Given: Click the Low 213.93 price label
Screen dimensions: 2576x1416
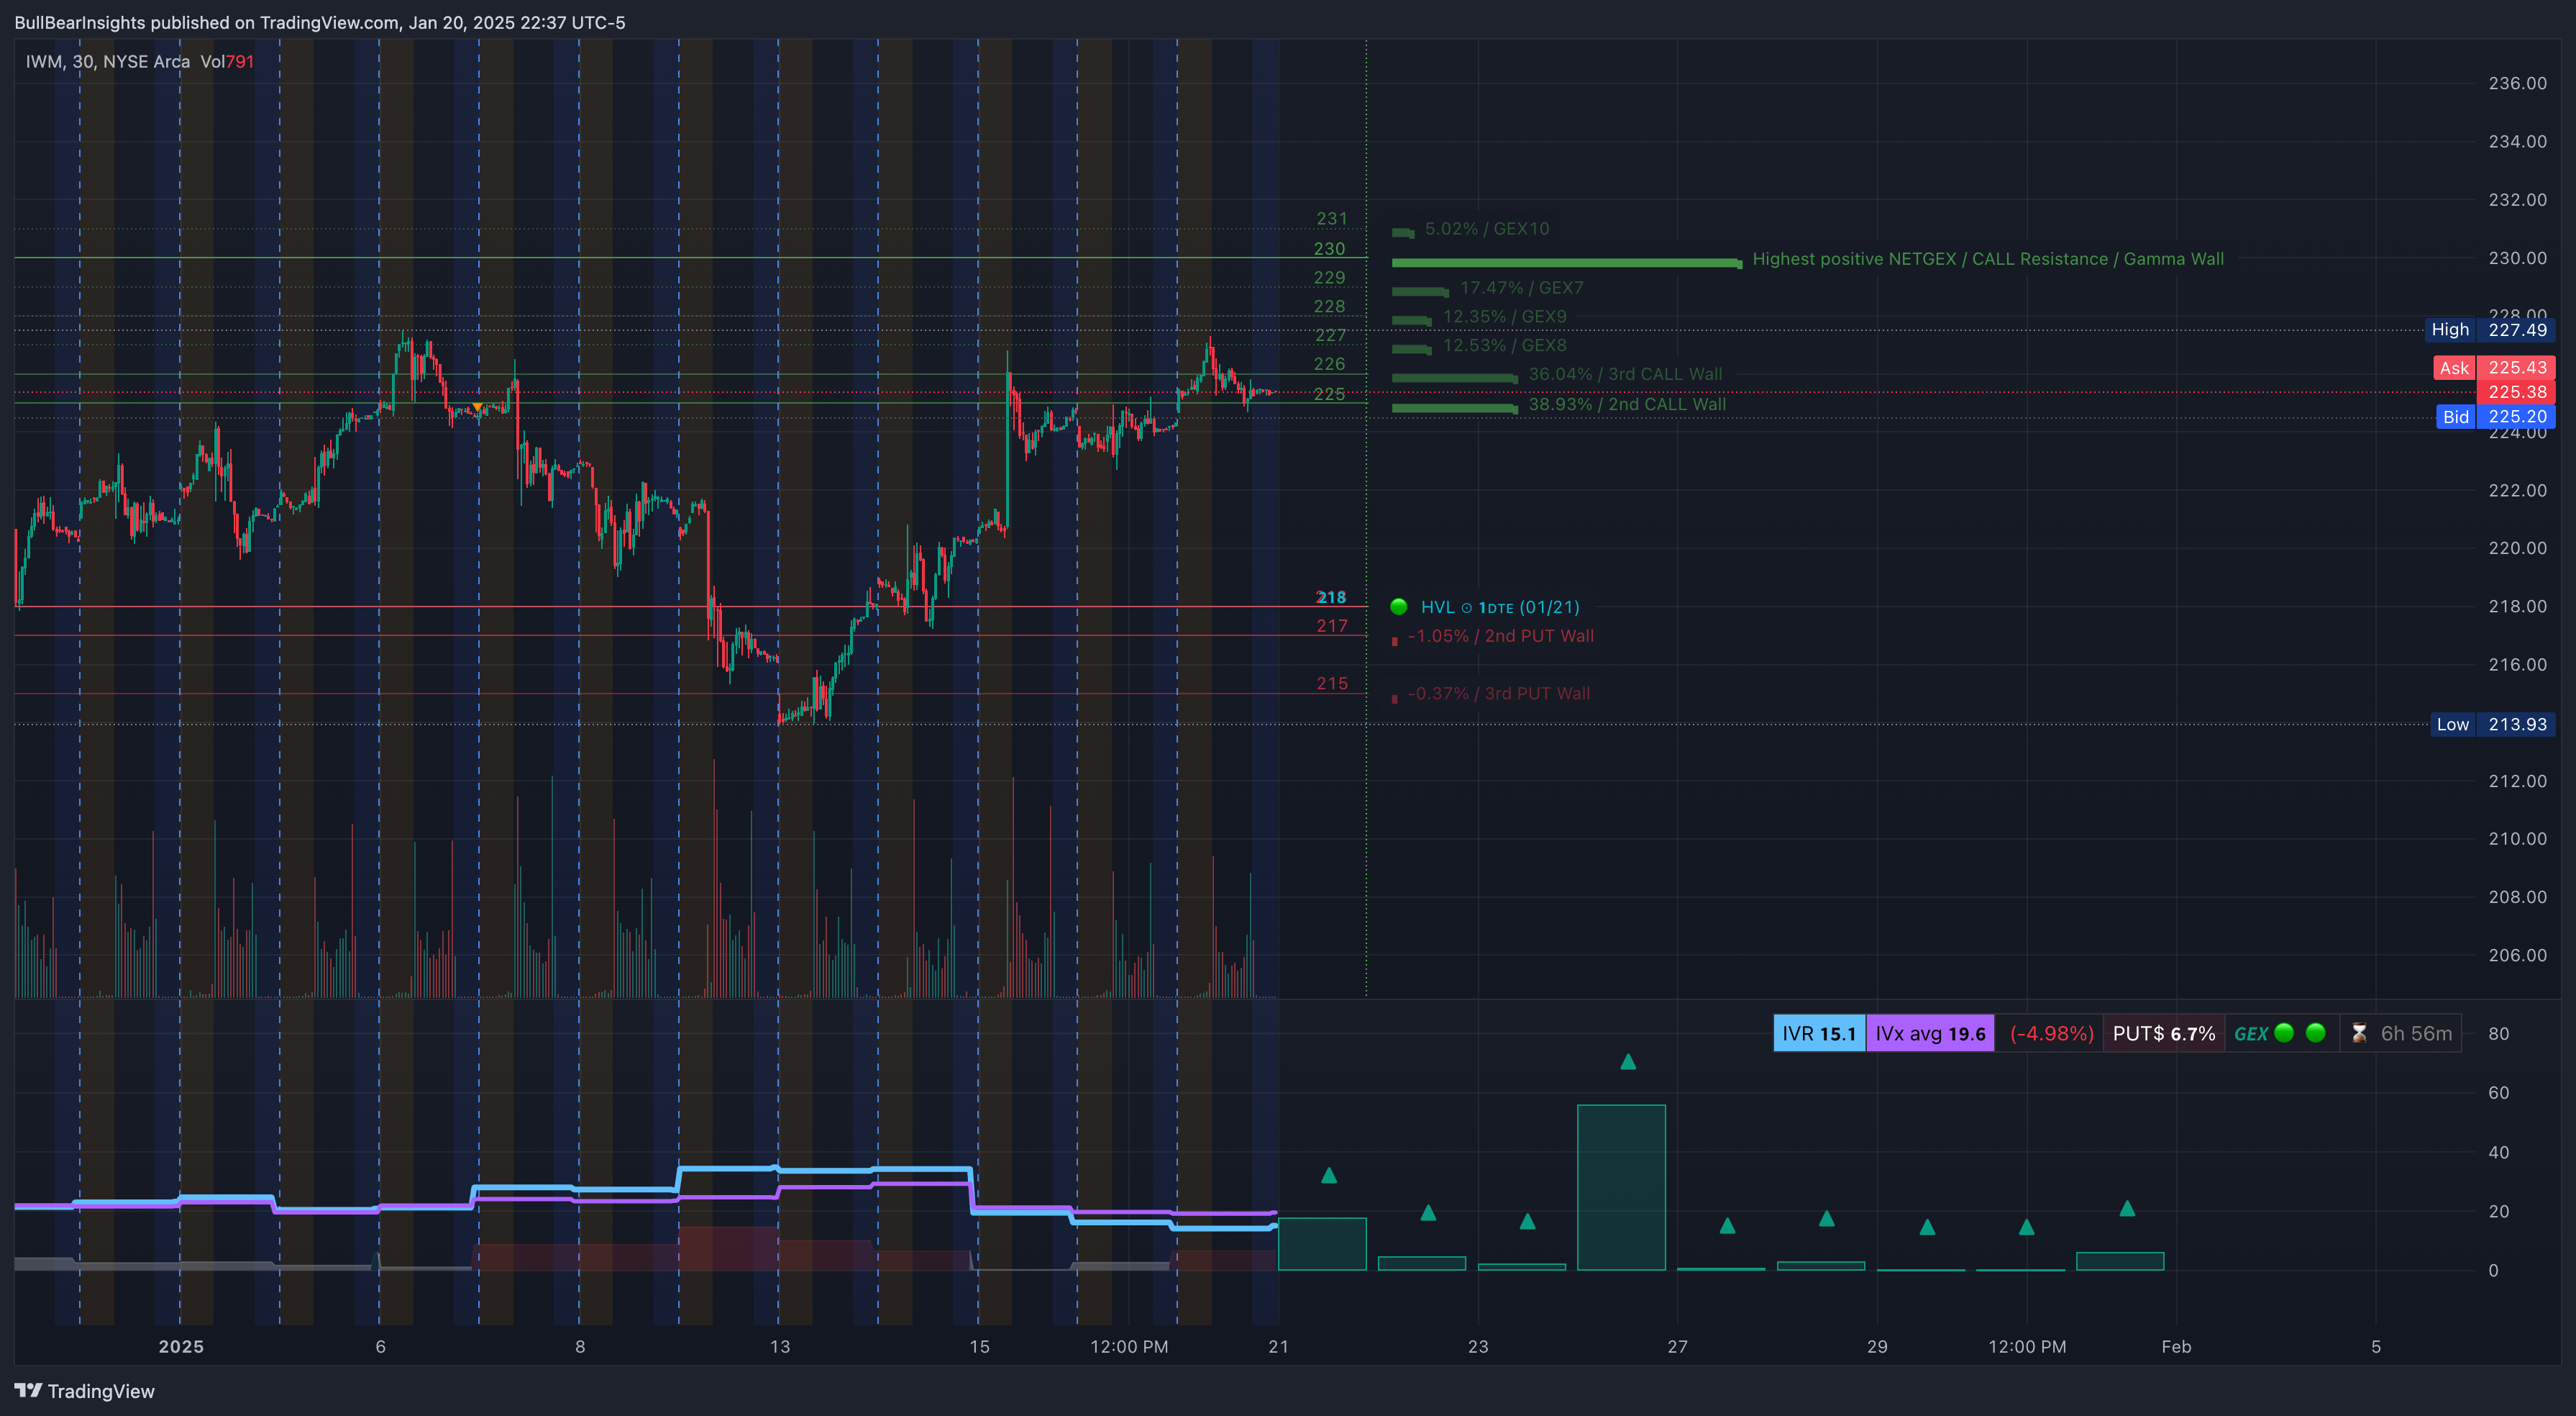Looking at the screenshot, I should [x=2492, y=724].
